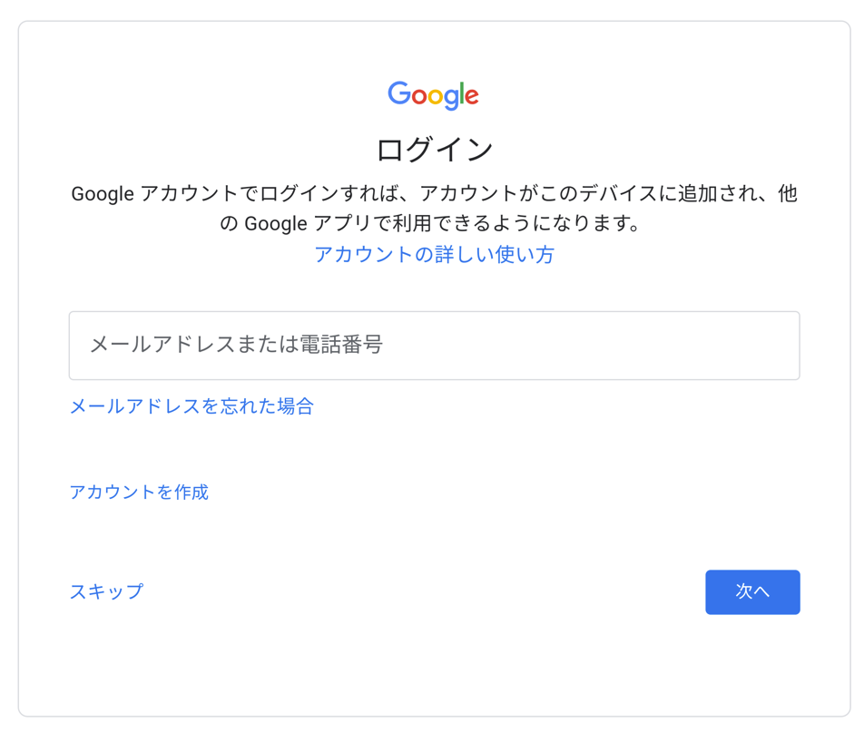Open the アカウントを作成 option
The width and height of the screenshot is (864, 732).
(x=139, y=493)
